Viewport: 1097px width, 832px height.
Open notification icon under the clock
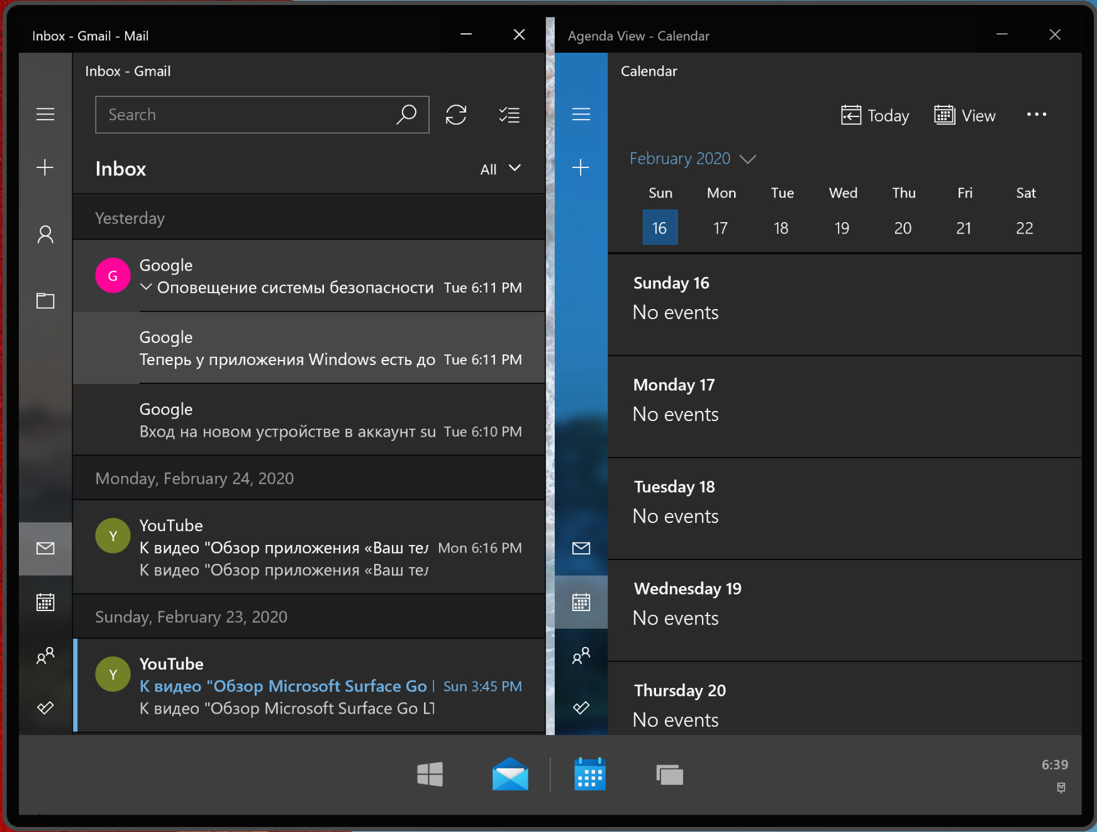[1061, 788]
